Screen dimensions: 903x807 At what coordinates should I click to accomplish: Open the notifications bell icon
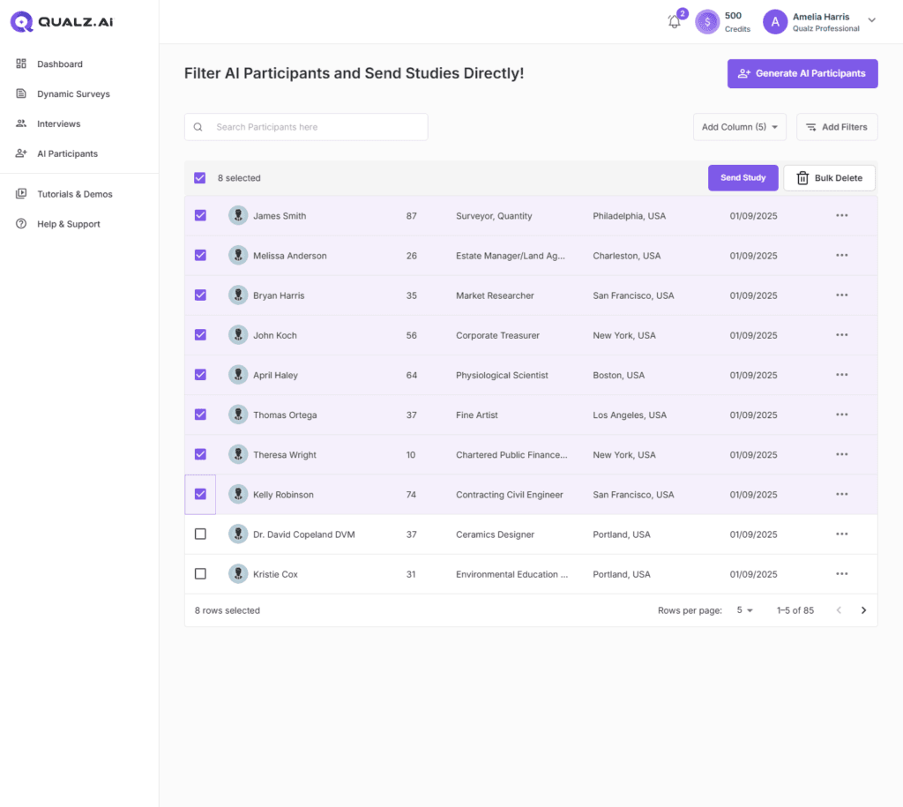point(675,22)
